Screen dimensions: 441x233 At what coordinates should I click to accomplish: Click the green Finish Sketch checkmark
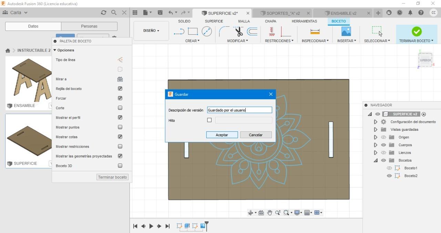[x=417, y=32]
